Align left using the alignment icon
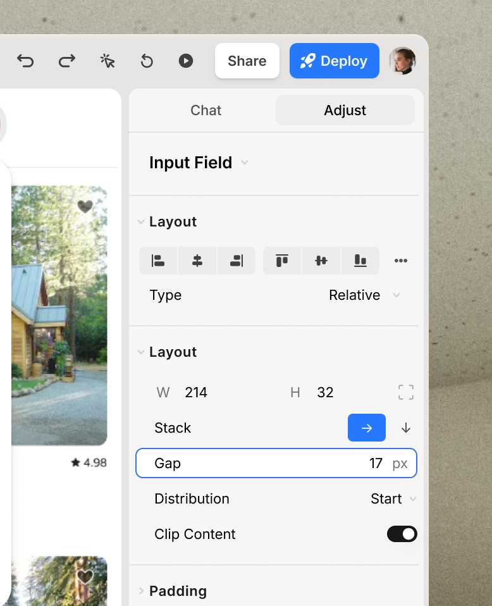492x606 pixels. coord(158,261)
